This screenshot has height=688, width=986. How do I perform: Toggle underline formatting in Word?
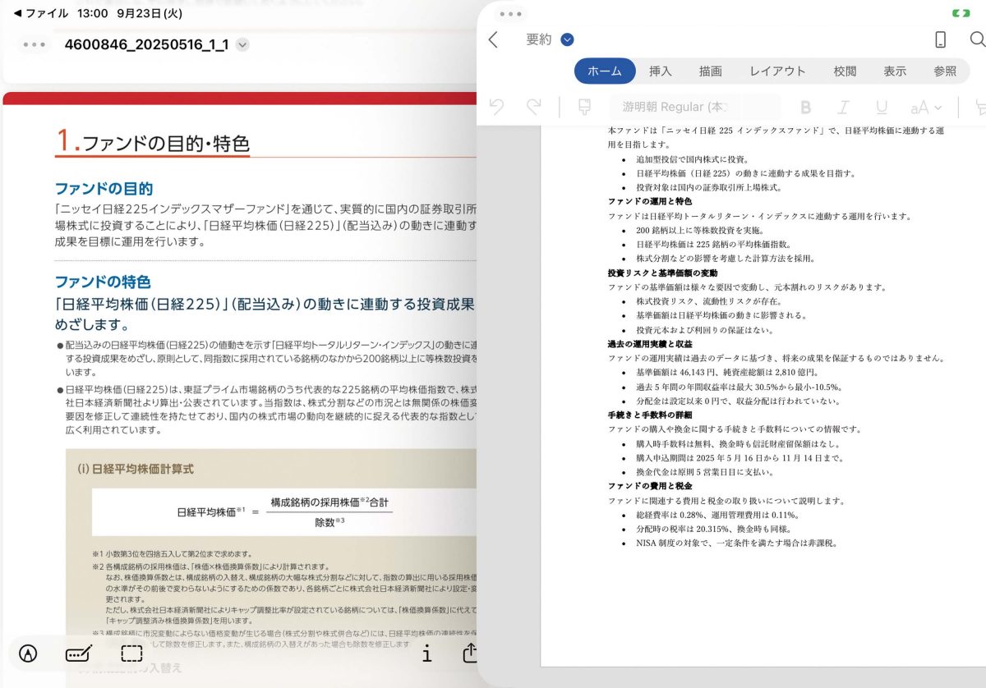click(882, 107)
